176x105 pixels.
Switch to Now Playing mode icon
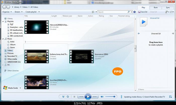170,97
